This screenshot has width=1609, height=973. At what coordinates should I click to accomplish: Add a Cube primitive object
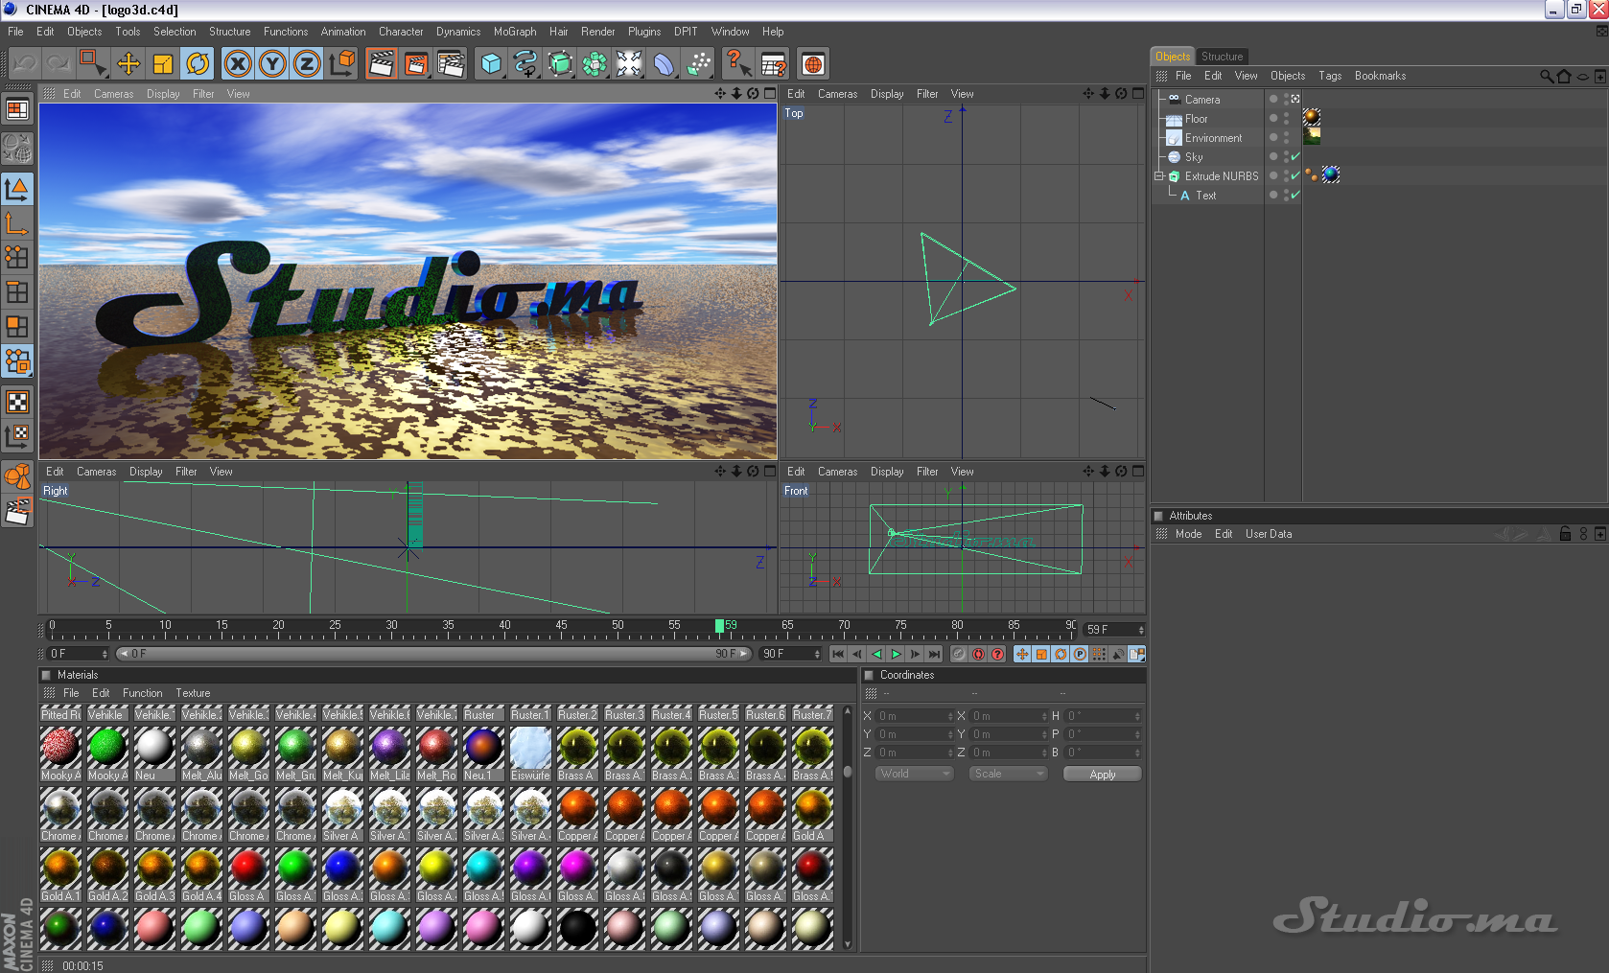coord(491,64)
